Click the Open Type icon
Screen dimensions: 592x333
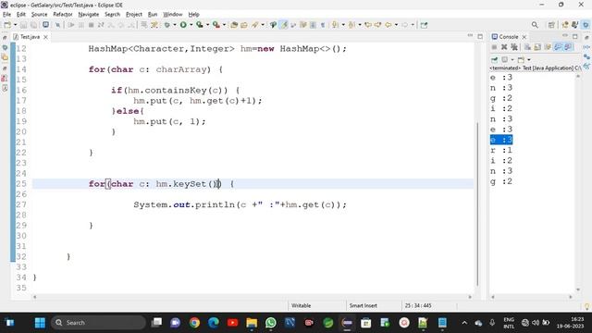[234, 25]
